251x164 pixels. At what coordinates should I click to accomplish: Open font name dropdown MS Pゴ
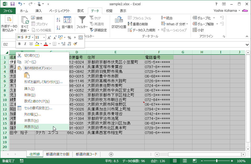[x=32, y=38]
